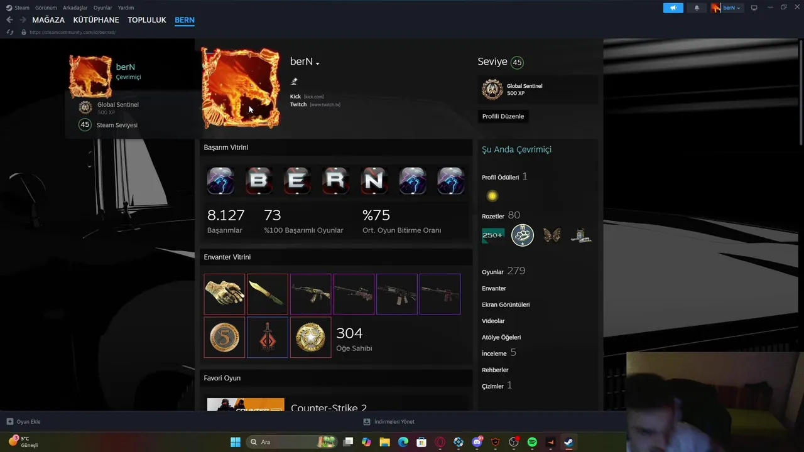The height and width of the screenshot is (452, 804).
Task: Open the Profil Ödülleri link
Action: (x=500, y=178)
